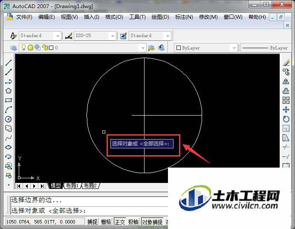The image size is (295, 229).
Task: Toggle layer 0 viewport freeze icon
Action: pos(38,47)
